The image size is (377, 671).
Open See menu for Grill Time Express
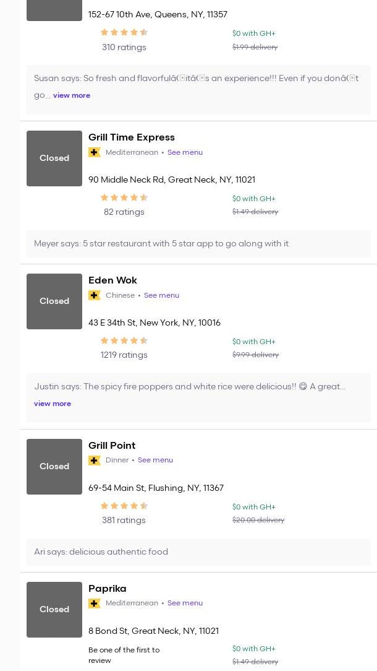point(185,152)
